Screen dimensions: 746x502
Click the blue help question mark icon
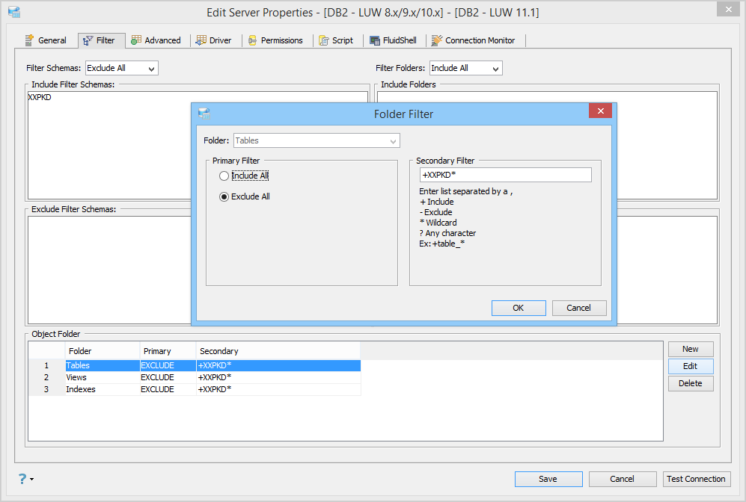coord(22,479)
